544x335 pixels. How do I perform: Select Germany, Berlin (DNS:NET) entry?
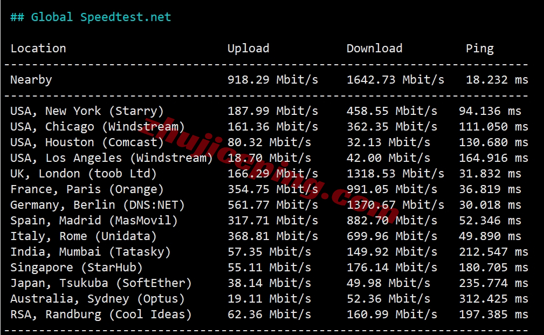click(x=97, y=205)
